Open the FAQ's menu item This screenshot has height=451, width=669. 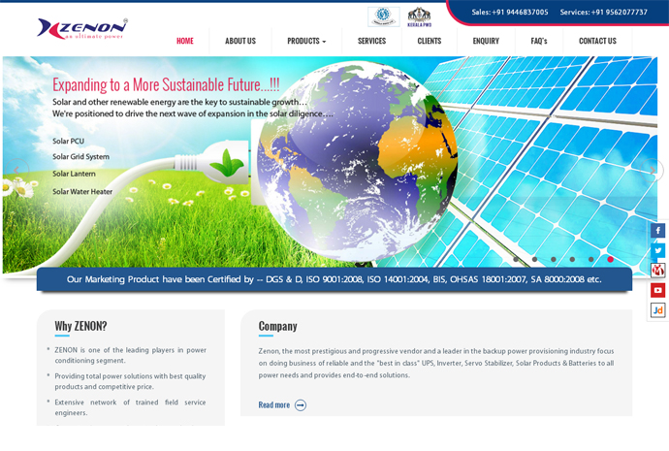coord(539,41)
